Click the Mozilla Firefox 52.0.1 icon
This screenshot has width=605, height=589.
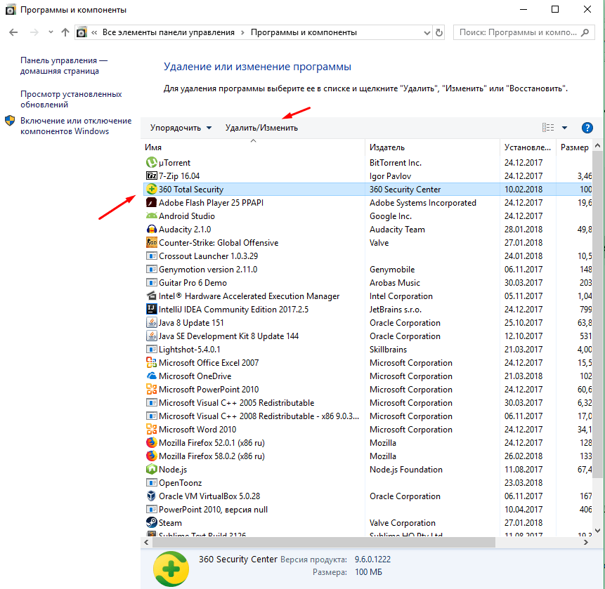pyautogui.click(x=151, y=443)
